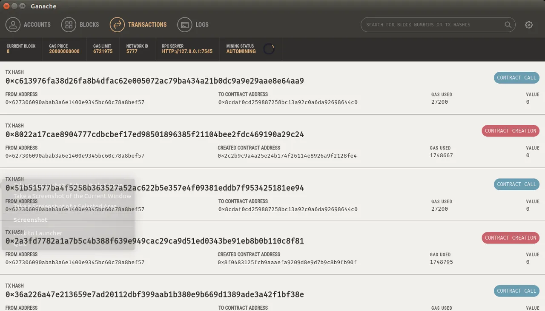Click the gas limit 6721975 value
Image resolution: width=545 pixels, height=311 pixels.
(103, 51)
